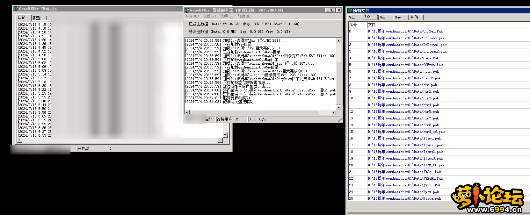Viewport: 530px width, 215px height.
Task: Click log line 微端网关连接成功
Action: point(222,102)
